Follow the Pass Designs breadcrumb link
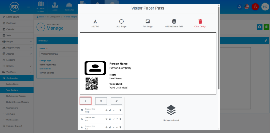This screenshot has height=133, width=271. pos(70,17)
